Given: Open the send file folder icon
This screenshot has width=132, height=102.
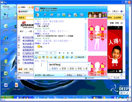Looking at the screenshot, I should pos(52,15).
